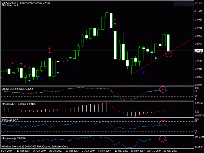Image resolution: width=204 pixels, height=153 pixels.
Task: Click the 31 Oct 2007 date label
Action: 88,151
